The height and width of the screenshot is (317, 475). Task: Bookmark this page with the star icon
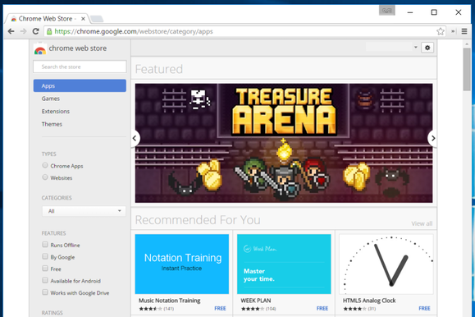[x=441, y=31]
